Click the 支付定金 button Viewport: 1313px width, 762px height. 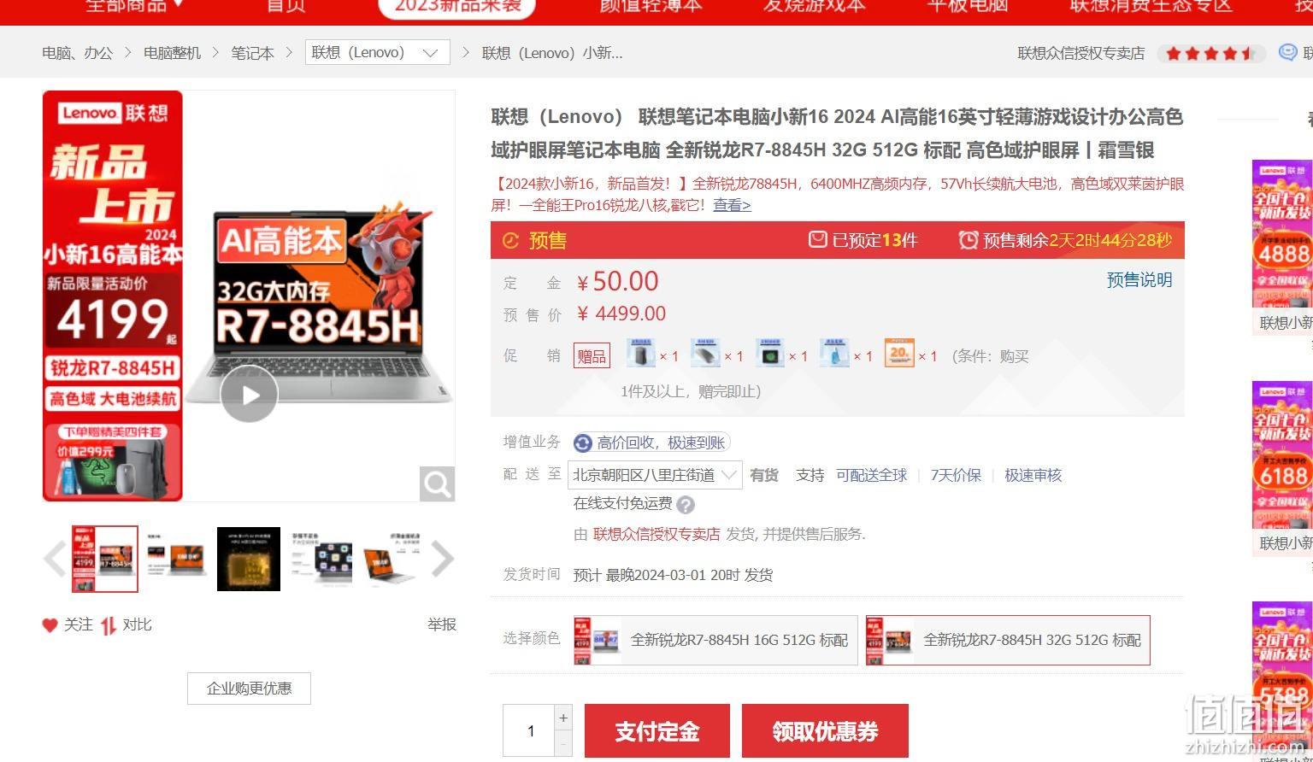coord(657,731)
